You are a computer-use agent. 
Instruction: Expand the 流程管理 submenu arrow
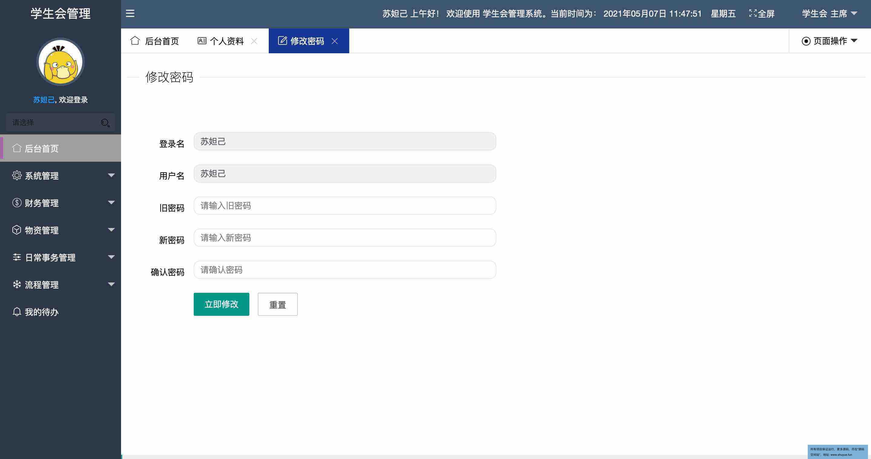111,284
